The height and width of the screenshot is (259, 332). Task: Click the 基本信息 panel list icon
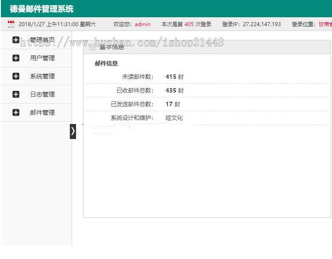coord(92,47)
